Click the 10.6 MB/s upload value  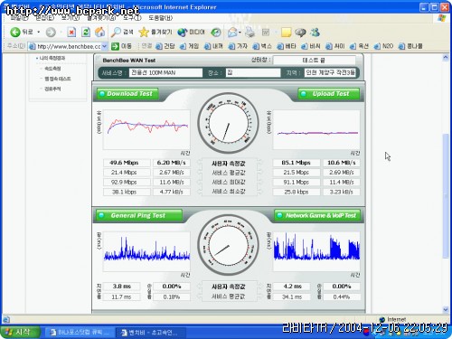(x=342, y=163)
